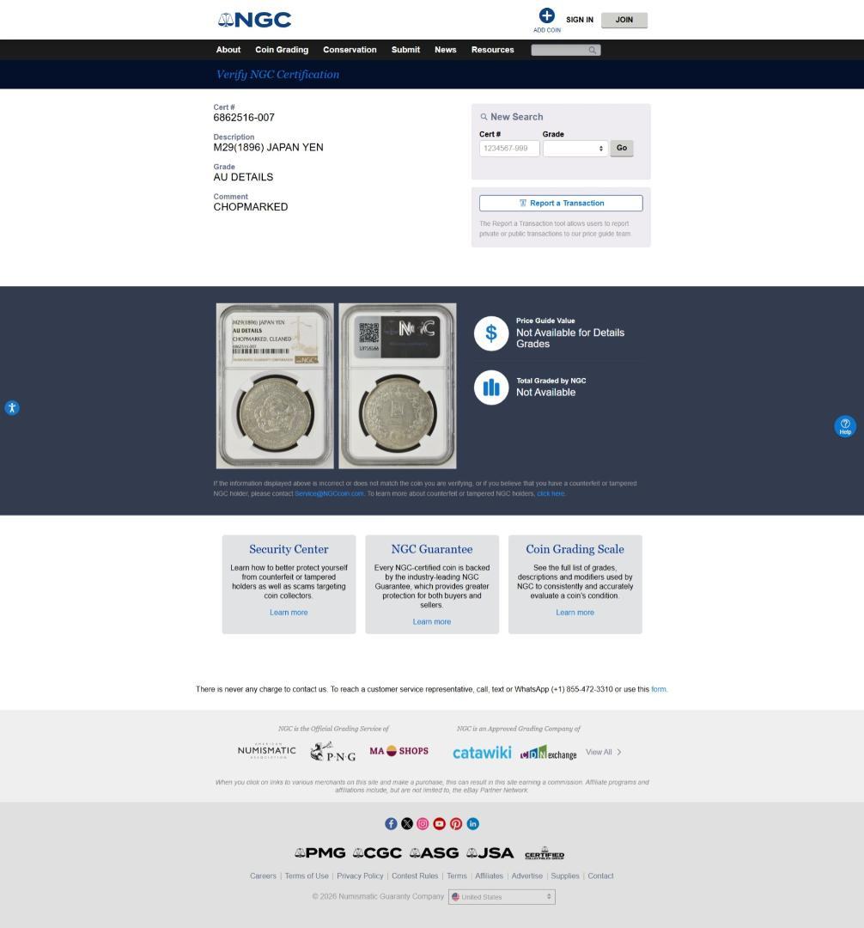Click the search magnifier icon in navbar
The image size is (864, 928).
(592, 51)
